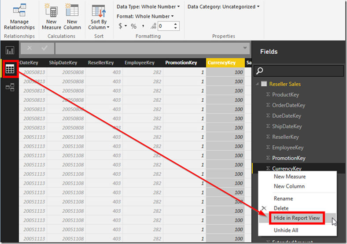347x244 pixels.
Task: Apply percentage format
Action: point(133,26)
